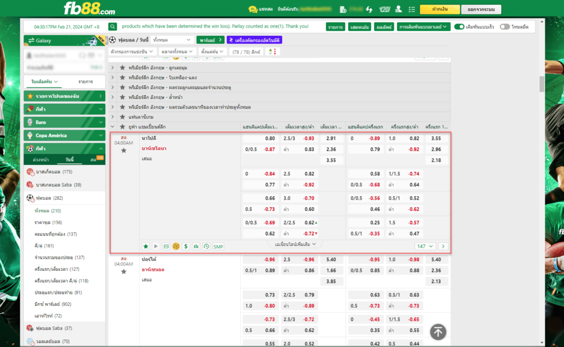Open the การเดิมพันแบบมาเลย์ odds type dropdown
This screenshot has height=347, width=564.
(424, 26)
